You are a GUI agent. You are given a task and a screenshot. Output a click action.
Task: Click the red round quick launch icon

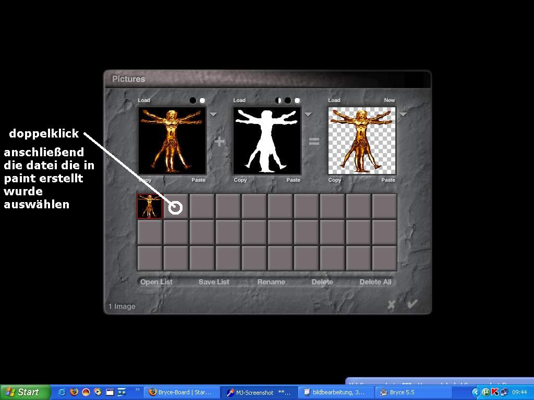[x=86, y=392]
